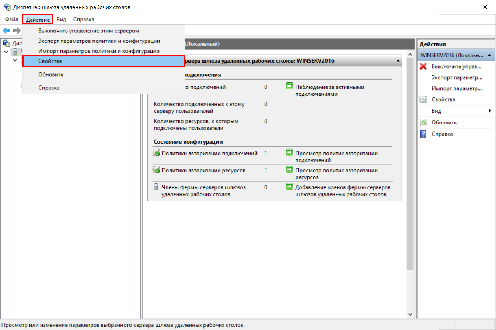
Task: Open the Файл menu
Action: point(12,19)
